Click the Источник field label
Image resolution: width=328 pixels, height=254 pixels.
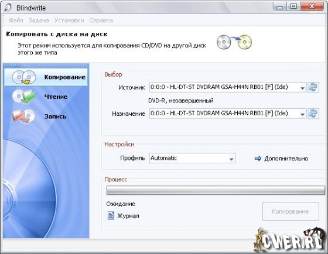(132, 87)
